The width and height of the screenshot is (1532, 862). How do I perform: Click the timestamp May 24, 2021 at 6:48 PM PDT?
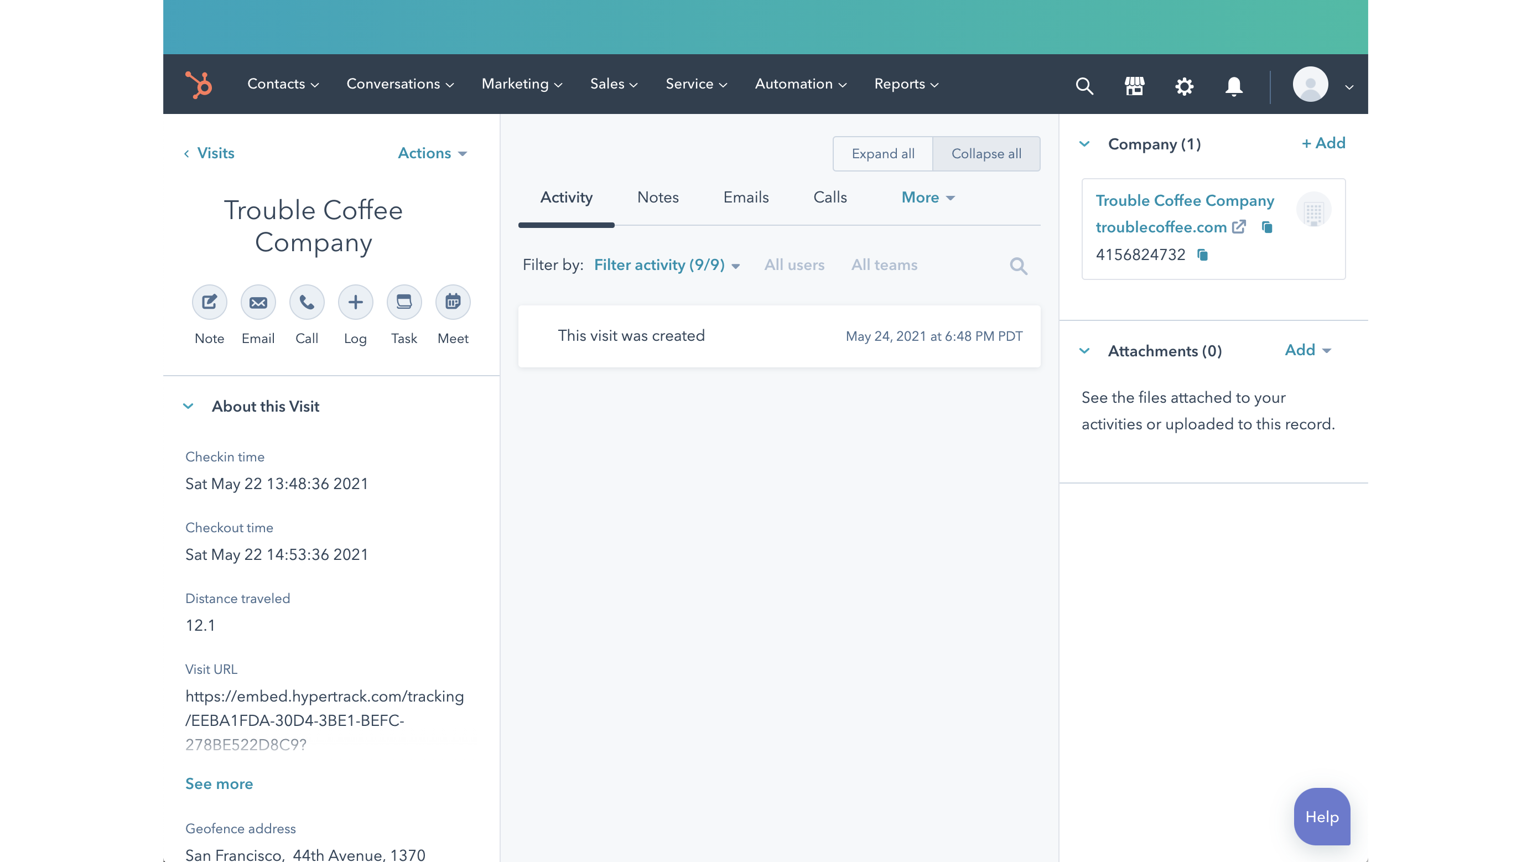click(934, 337)
